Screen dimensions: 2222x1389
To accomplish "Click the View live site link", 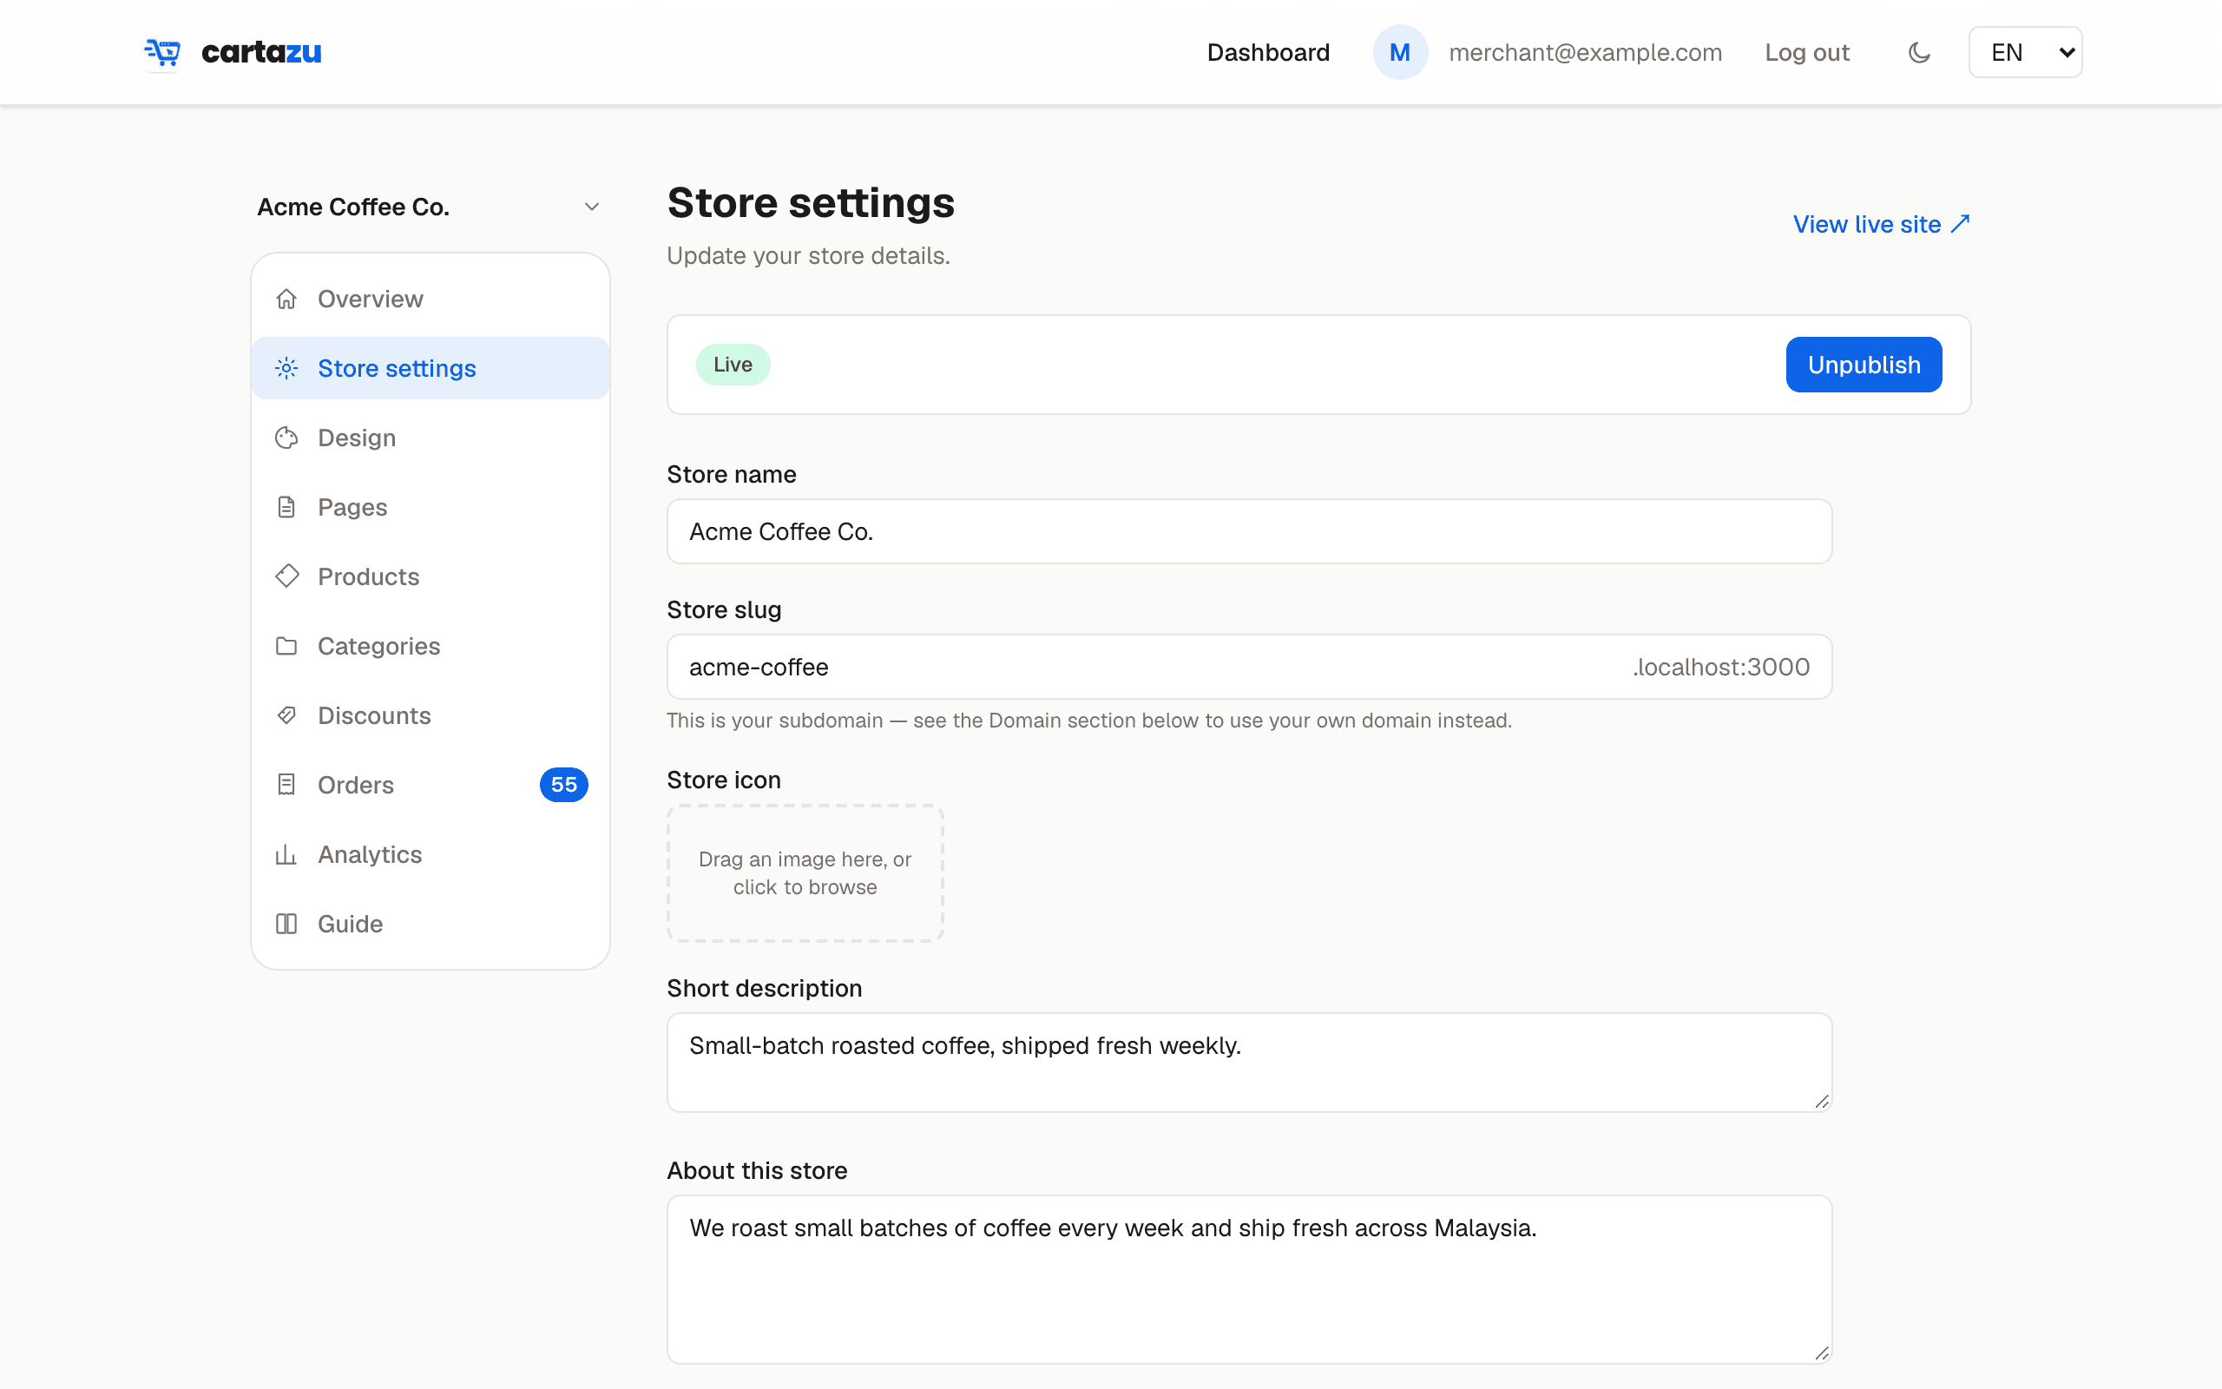I will (1882, 224).
